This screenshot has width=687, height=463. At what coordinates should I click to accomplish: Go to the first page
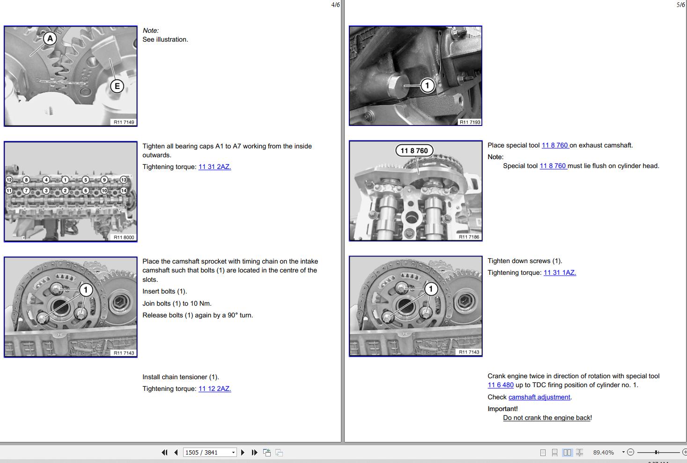(164, 452)
